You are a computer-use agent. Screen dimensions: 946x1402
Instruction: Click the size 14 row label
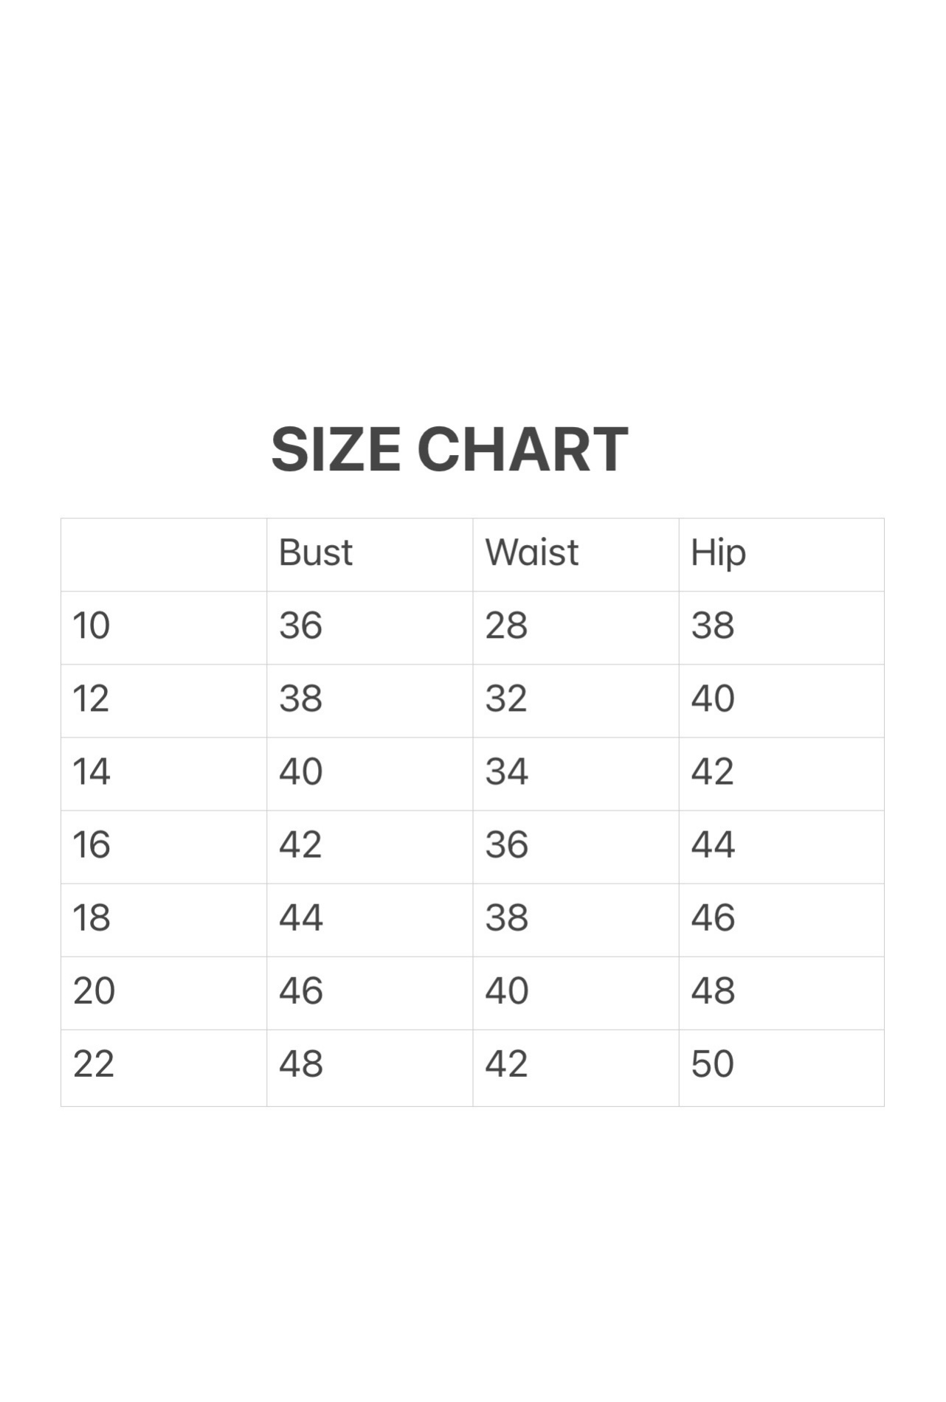[x=92, y=771]
